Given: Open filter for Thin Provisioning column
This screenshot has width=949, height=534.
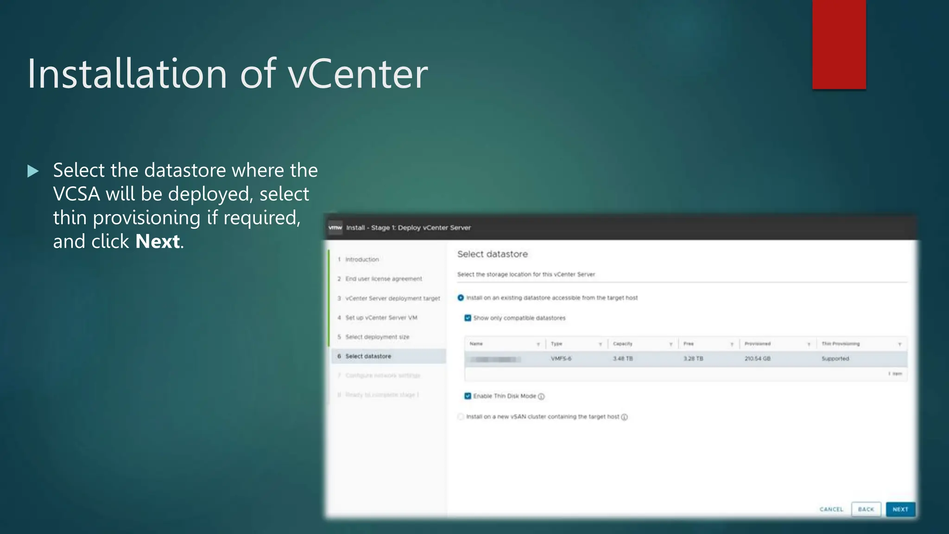Looking at the screenshot, I should pyautogui.click(x=899, y=344).
